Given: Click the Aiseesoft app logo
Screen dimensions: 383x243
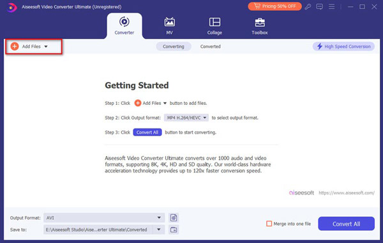Looking at the screenshot, I should (x=11, y=7).
